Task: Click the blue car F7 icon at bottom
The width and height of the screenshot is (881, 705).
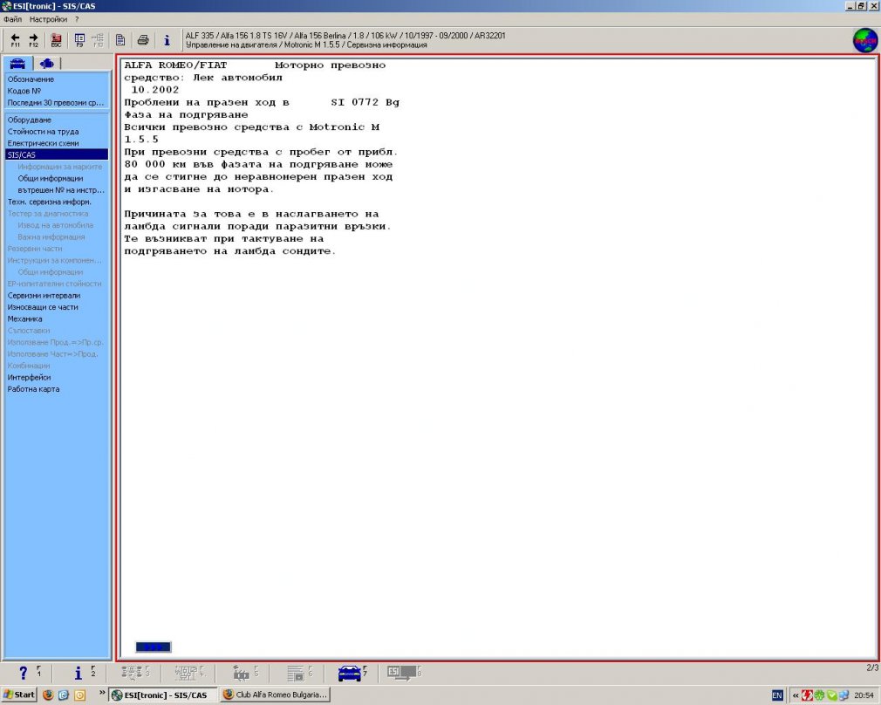Action: pos(352,673)
